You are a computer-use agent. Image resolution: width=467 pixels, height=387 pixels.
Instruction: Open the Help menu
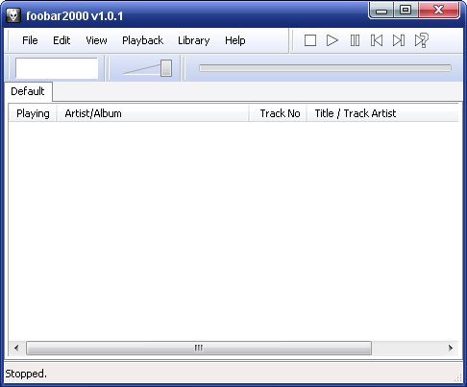[x=235, y=40]
